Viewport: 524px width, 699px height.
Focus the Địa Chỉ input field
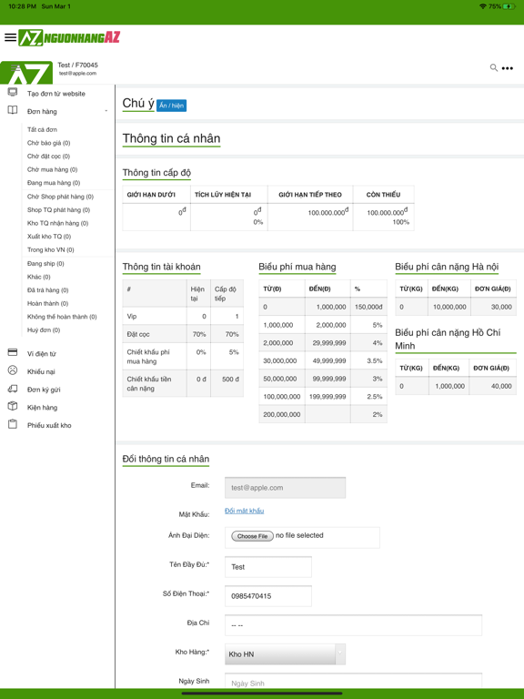tap(353, 625)
